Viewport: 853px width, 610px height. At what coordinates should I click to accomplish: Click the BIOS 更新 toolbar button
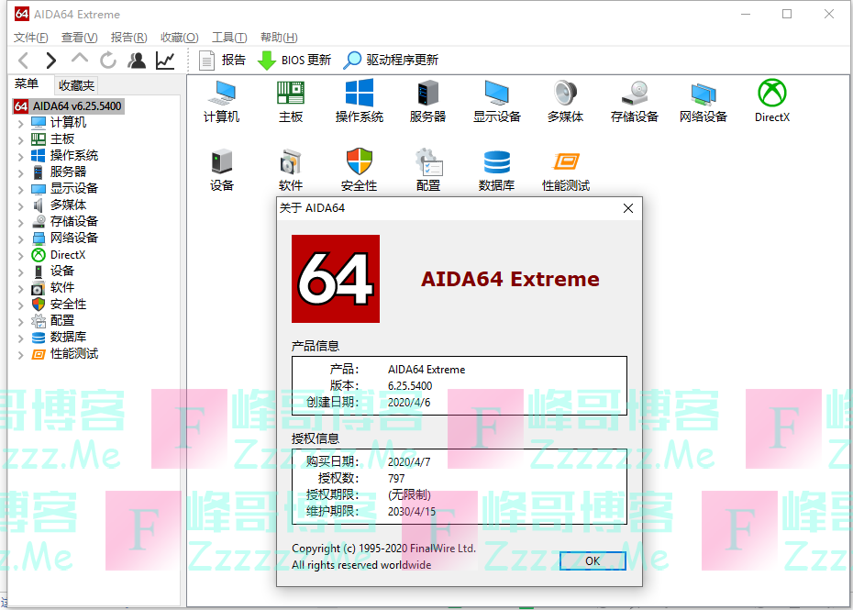(x=294, y=61)
